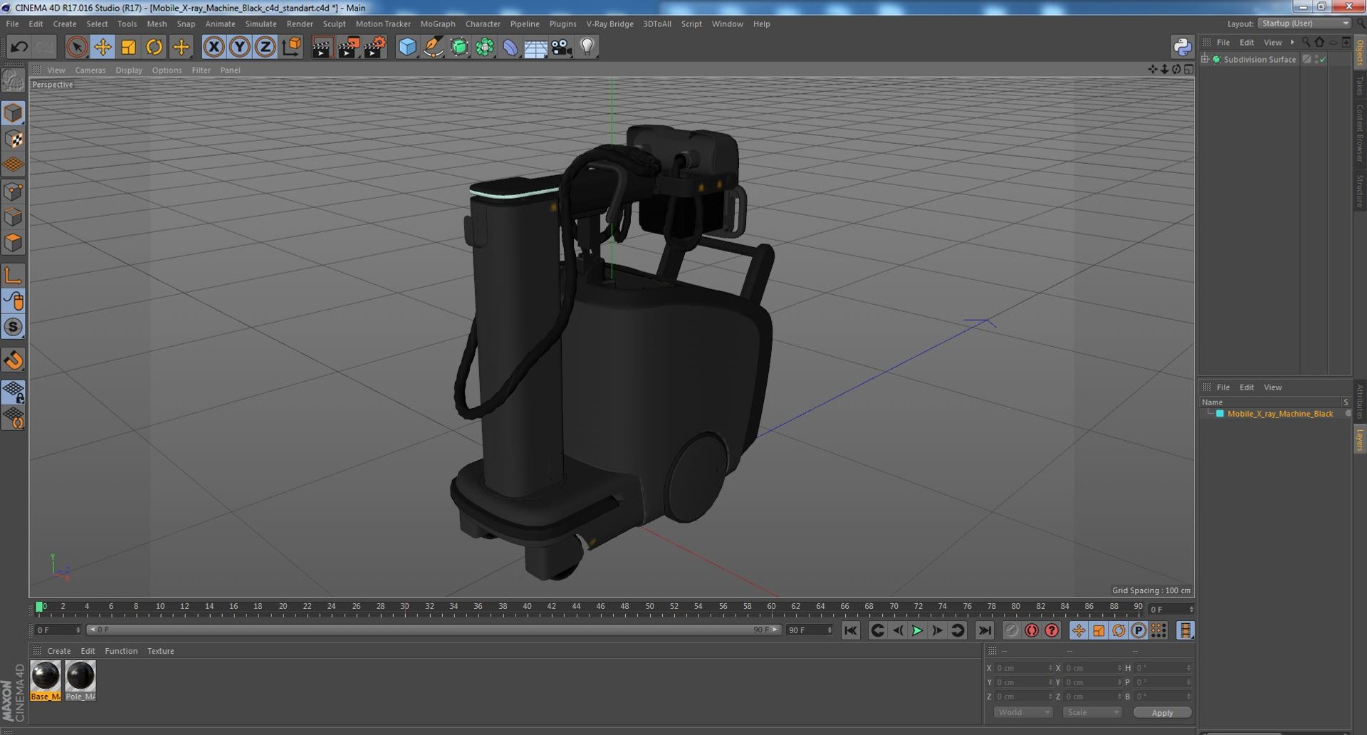Click Render View clapperboard icon
1367x735 pixels.
322,47
